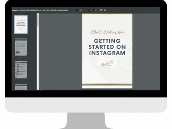Click the sidebar scrollbar down arrow
The height and width of the screenshot is (129, 172).
(38, 89)
